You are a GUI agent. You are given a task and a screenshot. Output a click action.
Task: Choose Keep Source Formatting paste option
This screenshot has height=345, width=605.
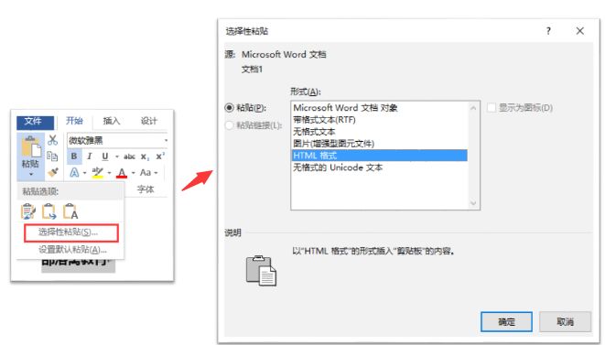click(27, 211)
